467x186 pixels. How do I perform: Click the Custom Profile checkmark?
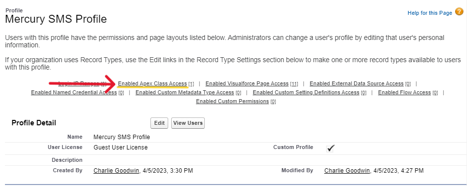point(330,148)
